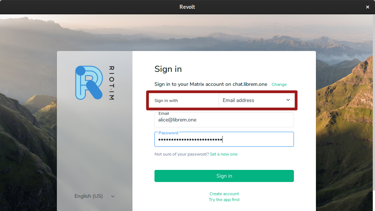Click the 'Try the app first' link
Viewport: 375px width, 211px height.
tap(224, 200)
